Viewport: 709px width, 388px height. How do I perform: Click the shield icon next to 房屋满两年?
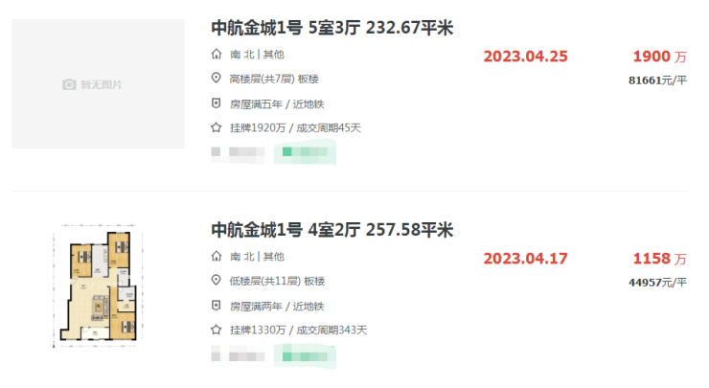coord(216,306)
